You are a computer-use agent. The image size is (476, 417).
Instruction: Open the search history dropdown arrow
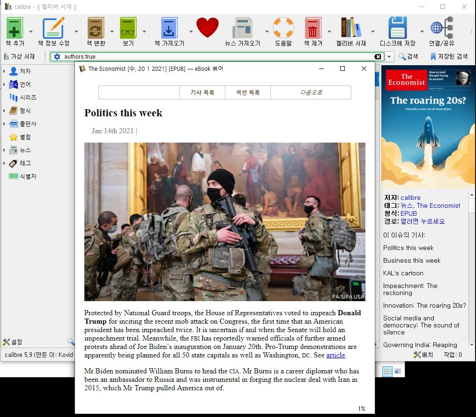(389, 57)
